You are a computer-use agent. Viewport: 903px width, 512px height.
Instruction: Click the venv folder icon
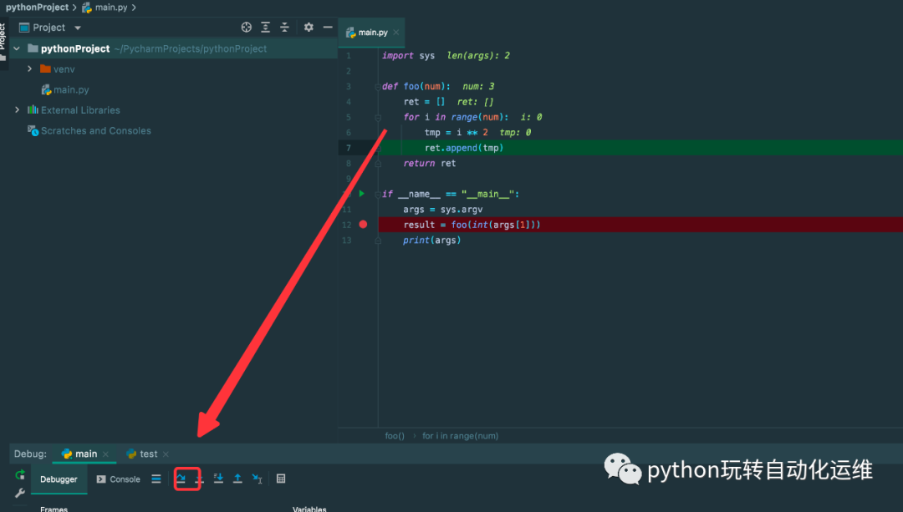pyautogui.click(x=45, y=68)
